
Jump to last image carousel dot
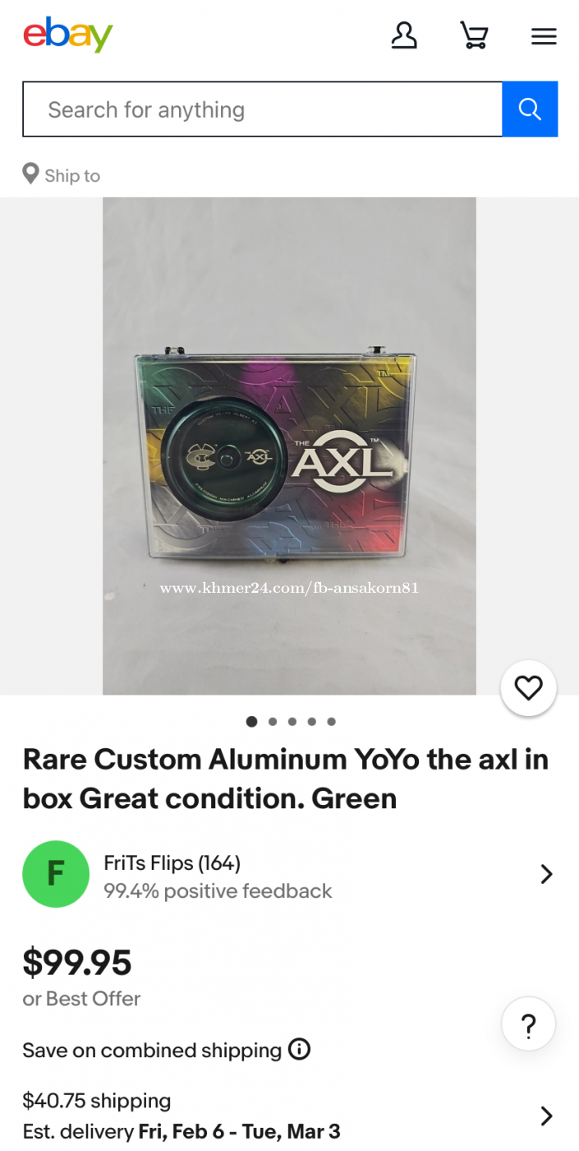click(x=331, y=722)
